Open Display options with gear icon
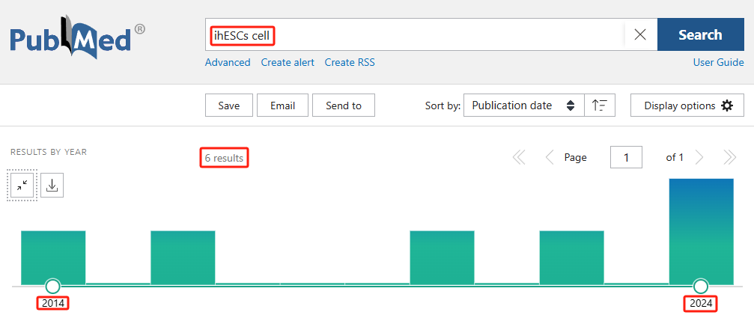This screenshot has height=318, width=754. (687, 106)
